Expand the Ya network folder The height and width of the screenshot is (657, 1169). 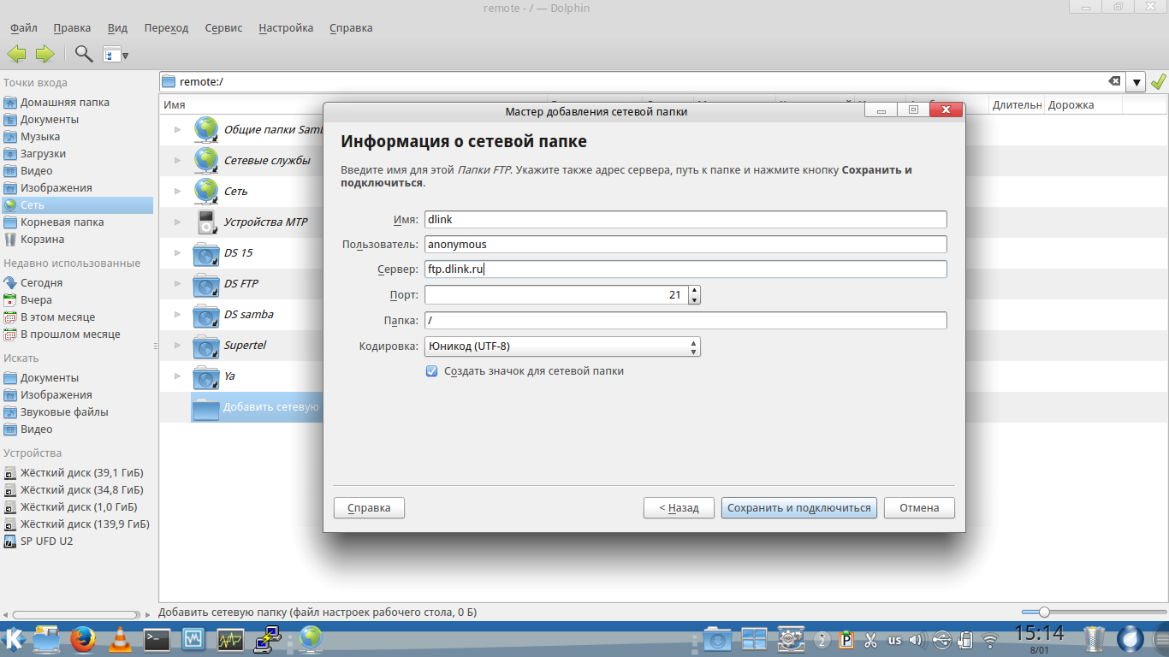point(178,376)
